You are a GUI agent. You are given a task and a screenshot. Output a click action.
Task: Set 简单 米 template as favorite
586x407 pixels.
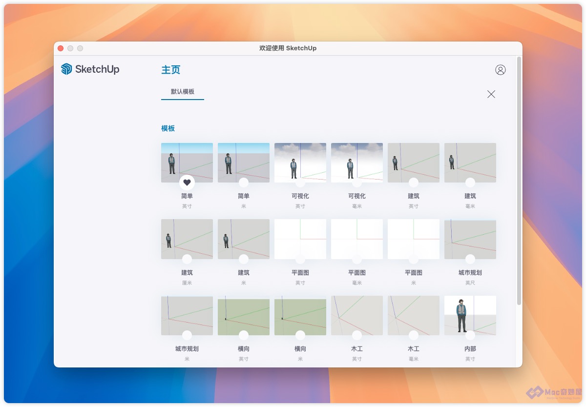(x=244, y=183)
